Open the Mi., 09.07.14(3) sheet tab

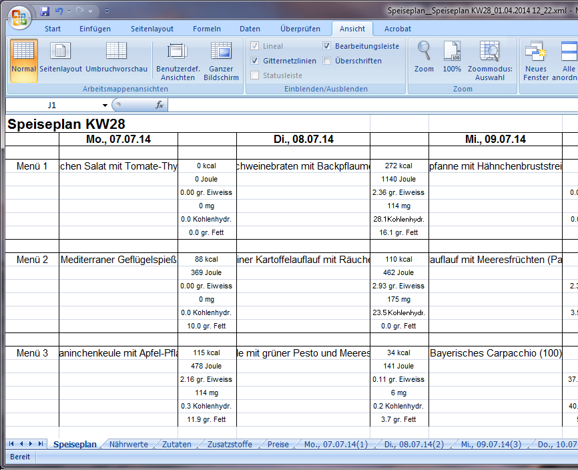pyautogui.click(x=491, y=444)
